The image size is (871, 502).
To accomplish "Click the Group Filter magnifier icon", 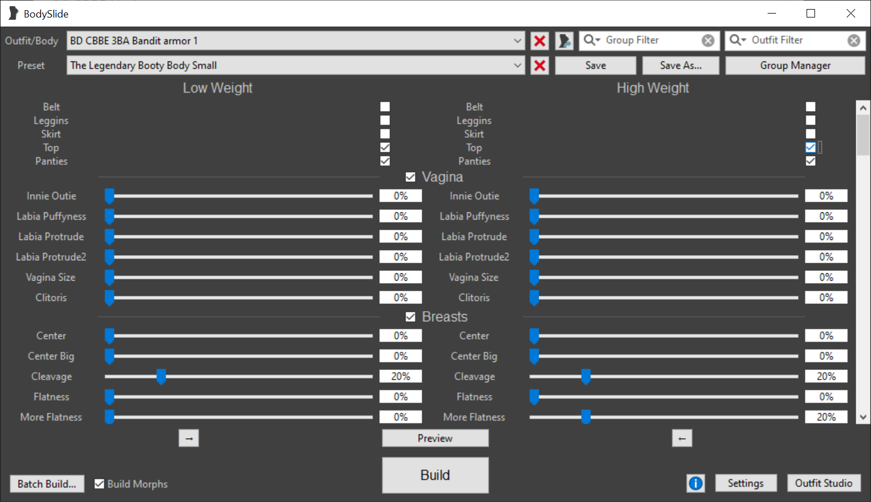I will tap(592, 40).
